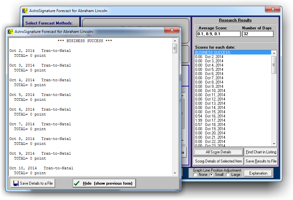Click the details text scrollbar down arrow
293x200 pixels.
click(x=175, y=173)
